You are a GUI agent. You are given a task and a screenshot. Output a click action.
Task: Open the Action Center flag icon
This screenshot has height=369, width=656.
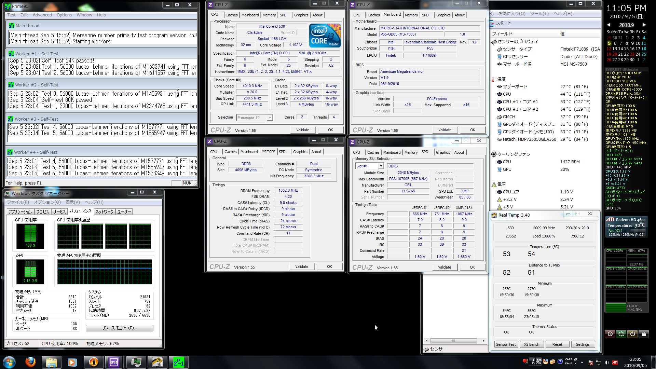click(590, 363)
